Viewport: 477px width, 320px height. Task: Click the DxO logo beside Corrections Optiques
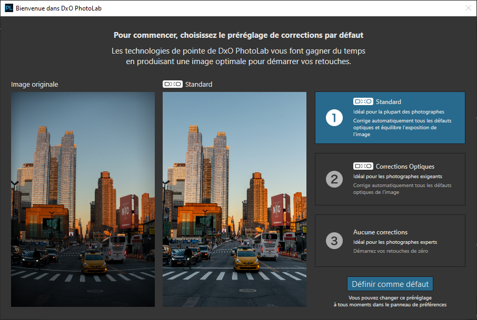pyautogui.click(x=363, y=166)
